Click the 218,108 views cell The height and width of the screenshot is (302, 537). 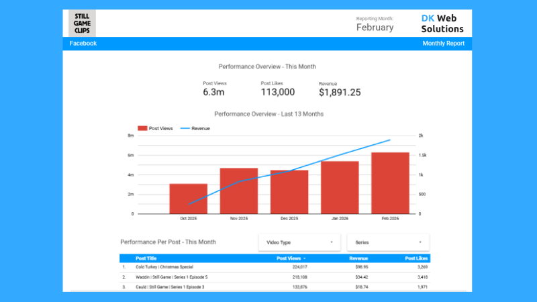tap(299, 277)
